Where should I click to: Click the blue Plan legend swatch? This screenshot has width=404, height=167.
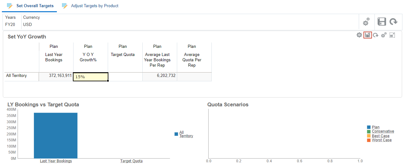click(369, 127)
